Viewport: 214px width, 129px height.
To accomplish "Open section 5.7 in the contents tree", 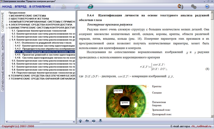I will 44,67.
